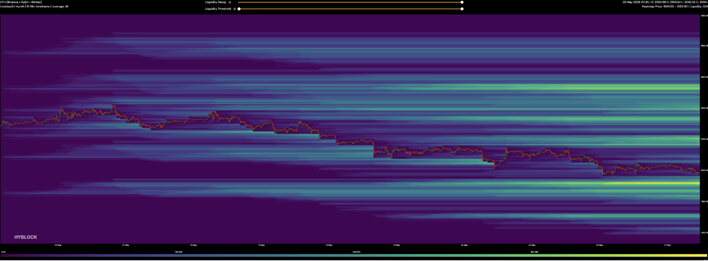Click the right handle of Liquidity Threshold slider
This screenshot has height=261, width=708.
pos(462,9)
